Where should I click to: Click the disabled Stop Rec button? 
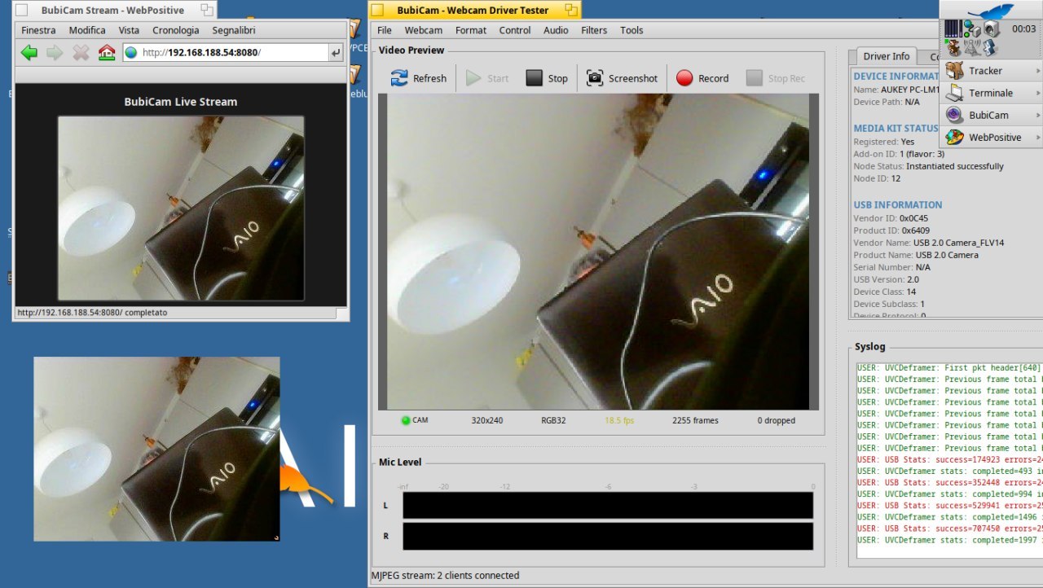coord(776,78)
